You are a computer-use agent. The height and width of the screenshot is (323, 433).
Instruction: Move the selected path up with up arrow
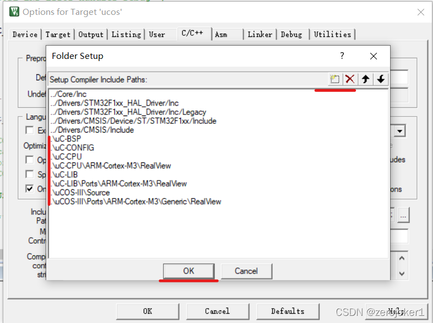tap(366, 79)
